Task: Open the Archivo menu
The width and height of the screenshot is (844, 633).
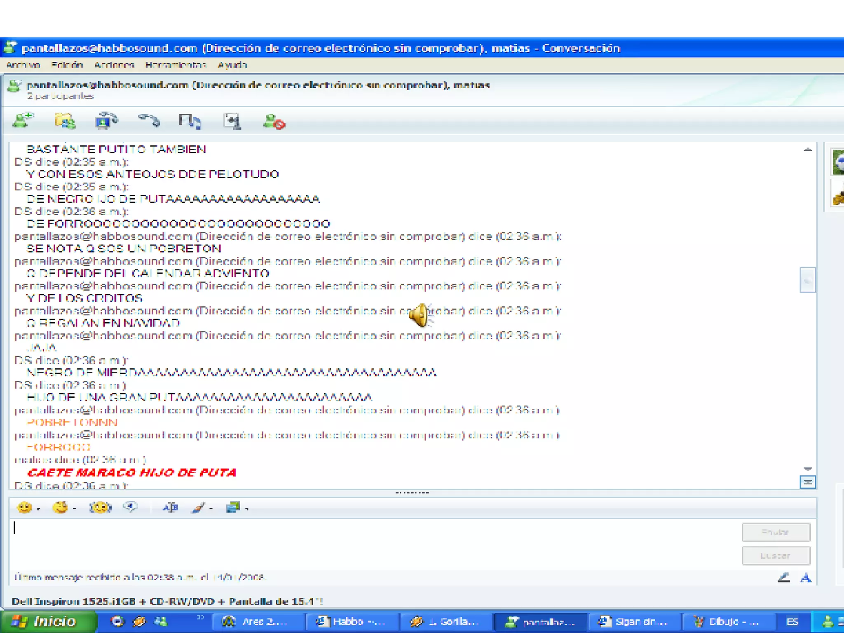Action: tap(23, 65)
